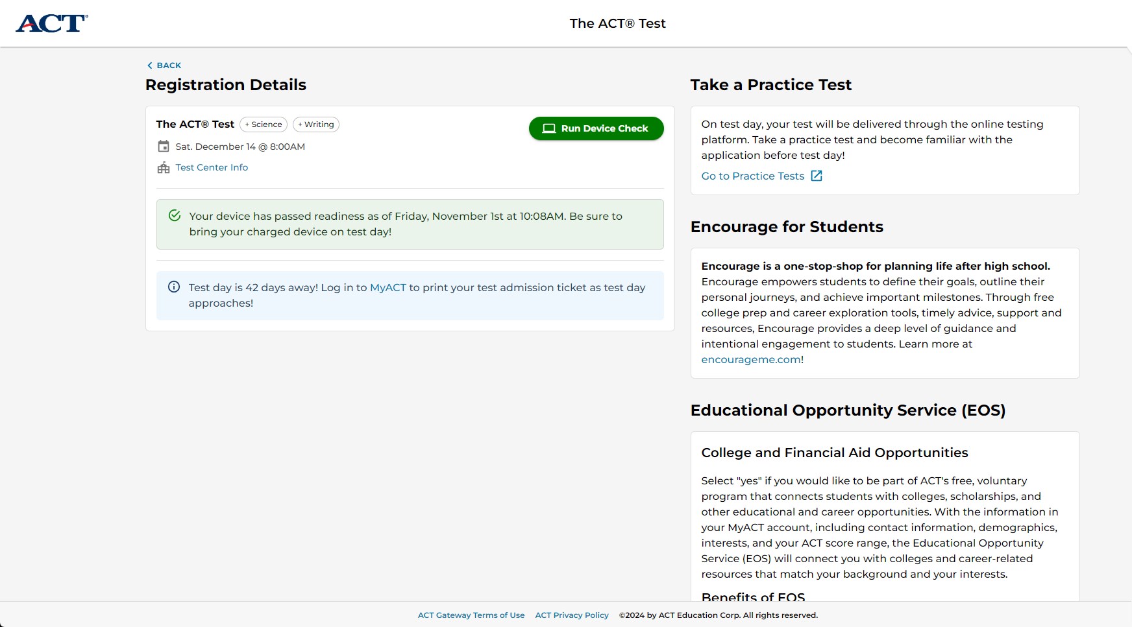Viewport: 1132px width, 627px height.
Task: Click the back chevron arrow near Registration Details
Action: 149,65
